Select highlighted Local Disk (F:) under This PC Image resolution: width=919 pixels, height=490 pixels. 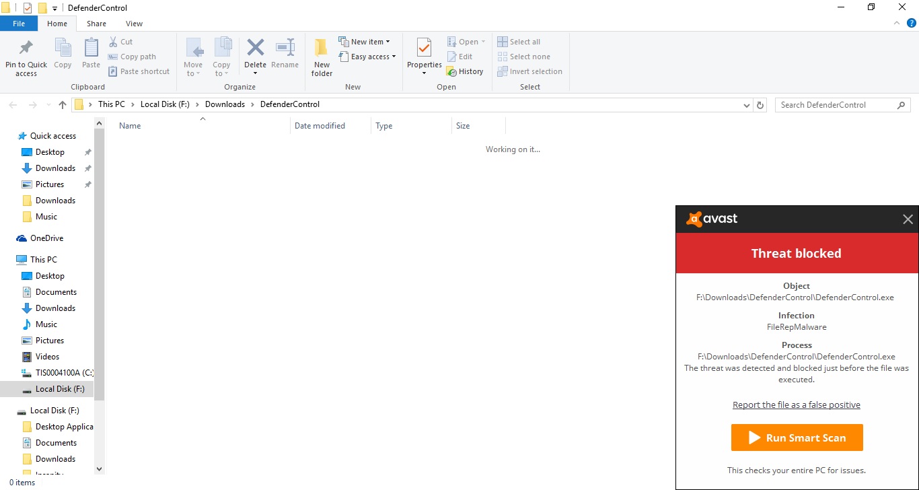(x=47, y=389)
